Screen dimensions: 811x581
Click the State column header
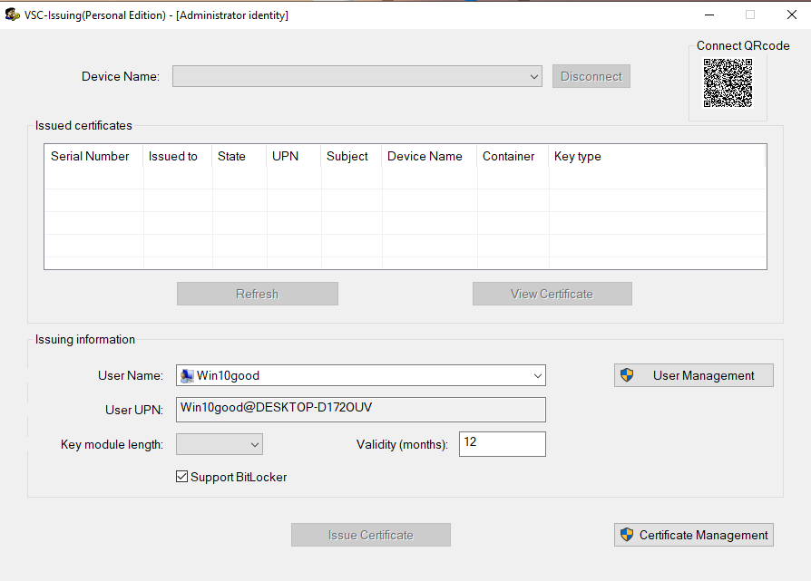click(231, 156)
